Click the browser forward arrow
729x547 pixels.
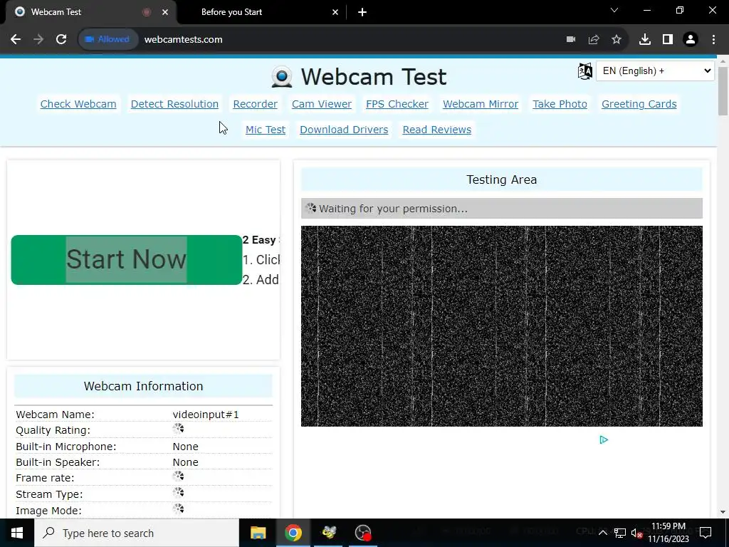38,40
